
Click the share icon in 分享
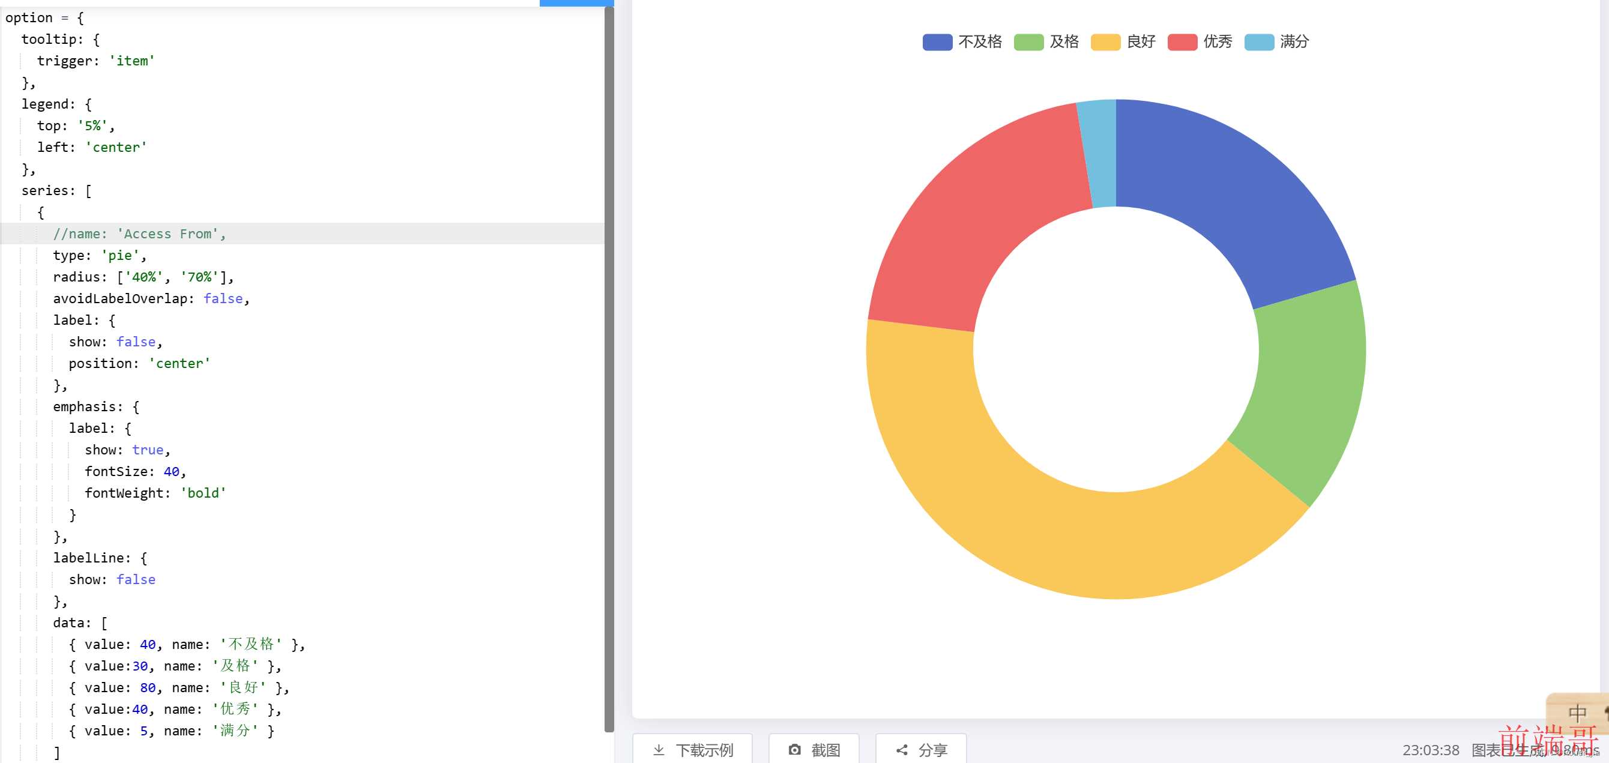tap(901, 749)
